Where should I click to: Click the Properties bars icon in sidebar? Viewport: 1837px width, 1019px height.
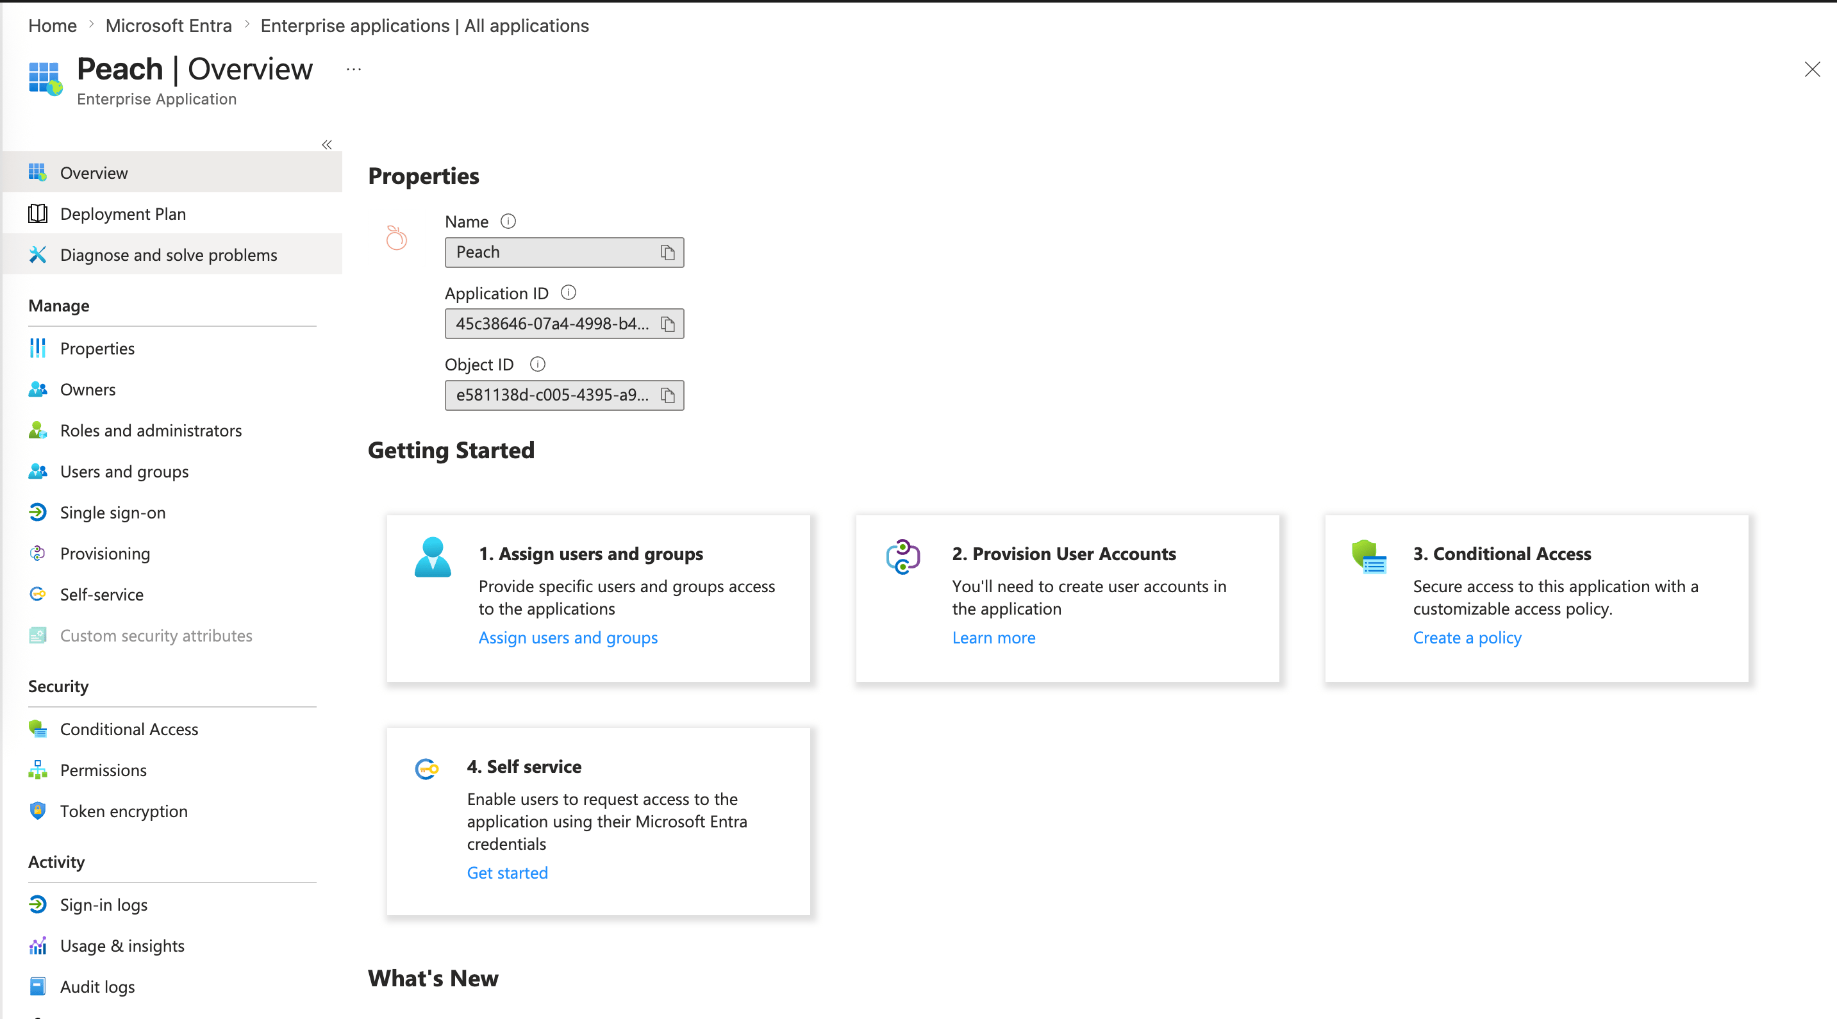tap(37, 348)
